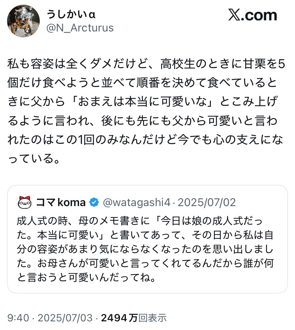Open the 2494万 view count
Image resolution: width=295 pixels, height=330 pixels.
119,317
